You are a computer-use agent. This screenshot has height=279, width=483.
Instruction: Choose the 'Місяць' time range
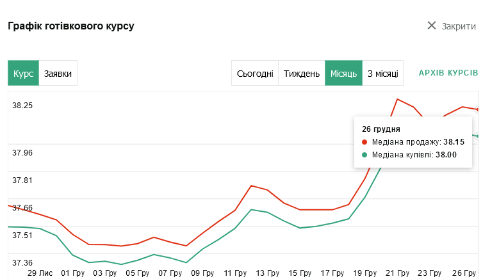(343, 74)
